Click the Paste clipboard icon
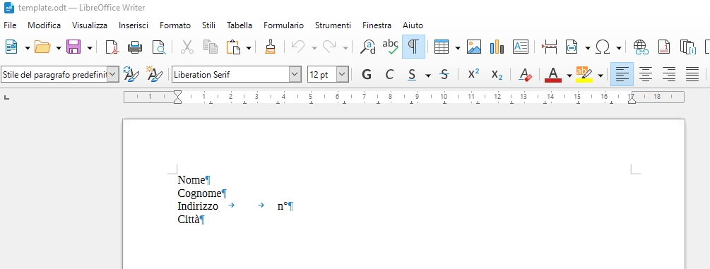The image size is (710, 269). (x=232, y=47)
